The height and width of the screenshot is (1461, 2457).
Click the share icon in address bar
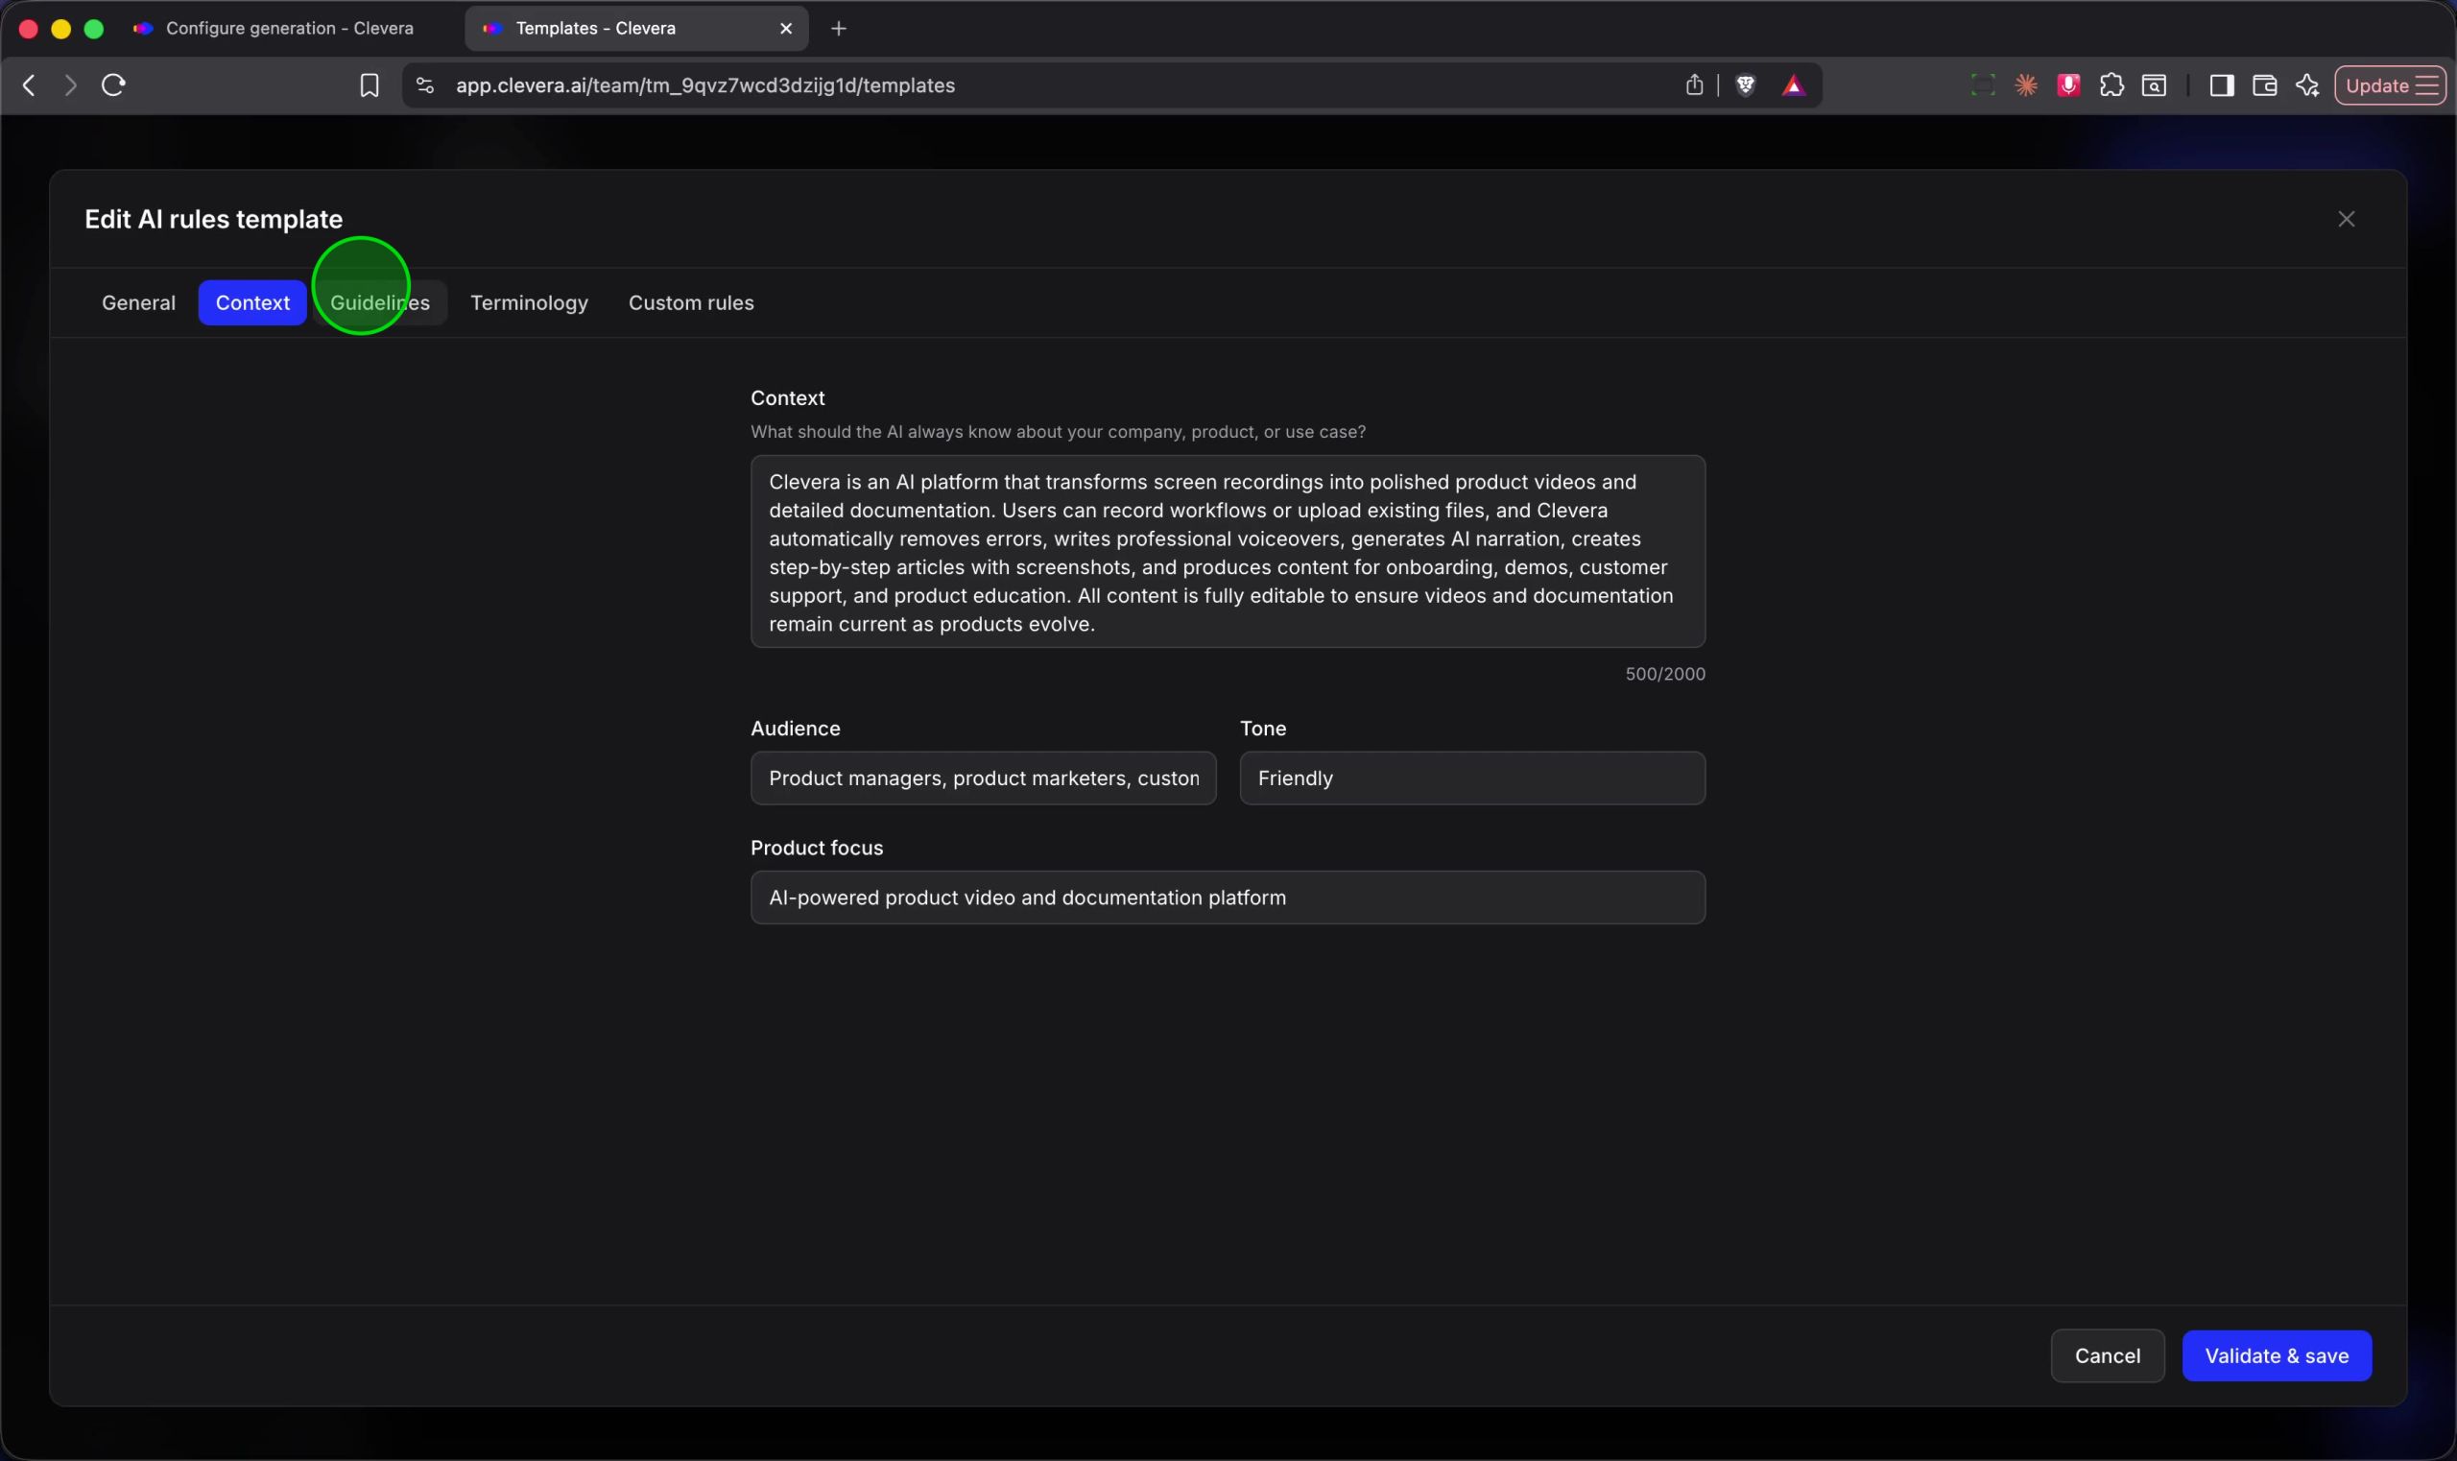coord(1693,85)
